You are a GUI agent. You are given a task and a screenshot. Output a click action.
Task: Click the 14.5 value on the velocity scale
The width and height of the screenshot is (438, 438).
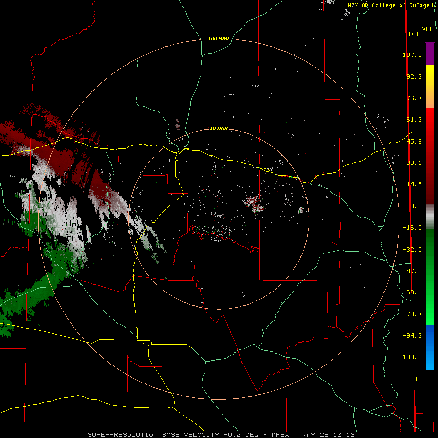tap(414, 184)
